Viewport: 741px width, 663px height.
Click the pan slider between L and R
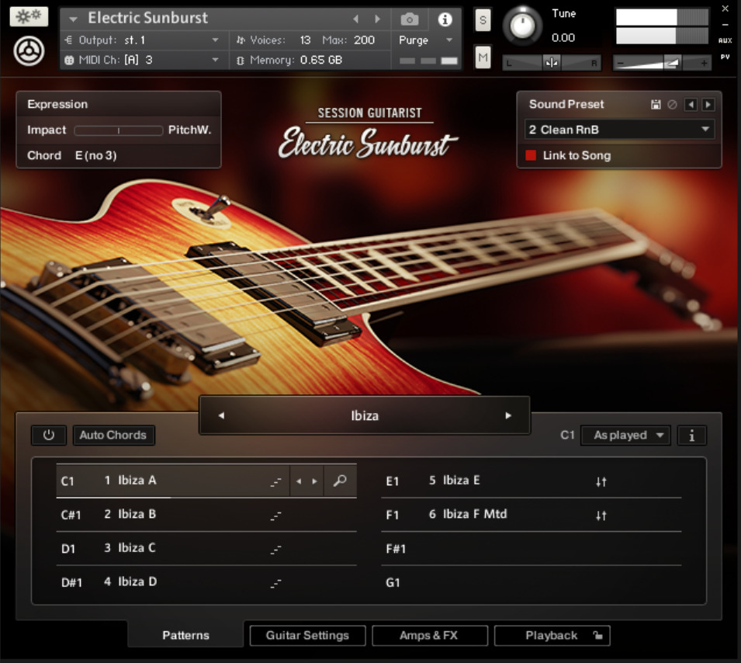click(552, 62)
